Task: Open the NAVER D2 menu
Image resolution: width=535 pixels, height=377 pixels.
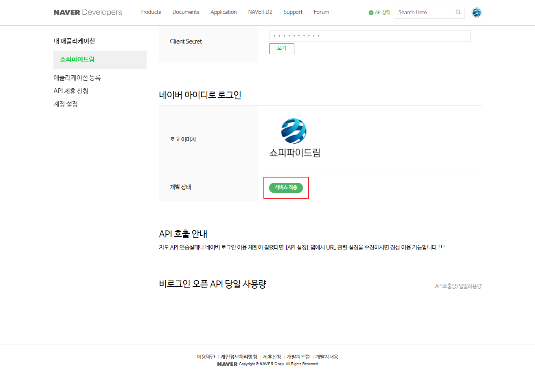Action: (x=260, y=12)
